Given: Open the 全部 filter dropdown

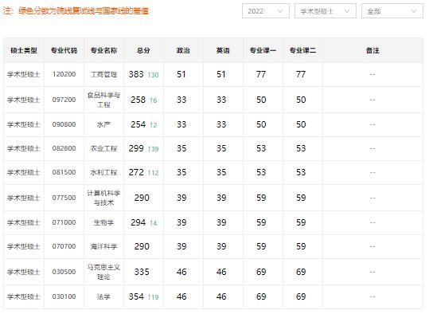Looking at the screenshot, I should point(392,11).
